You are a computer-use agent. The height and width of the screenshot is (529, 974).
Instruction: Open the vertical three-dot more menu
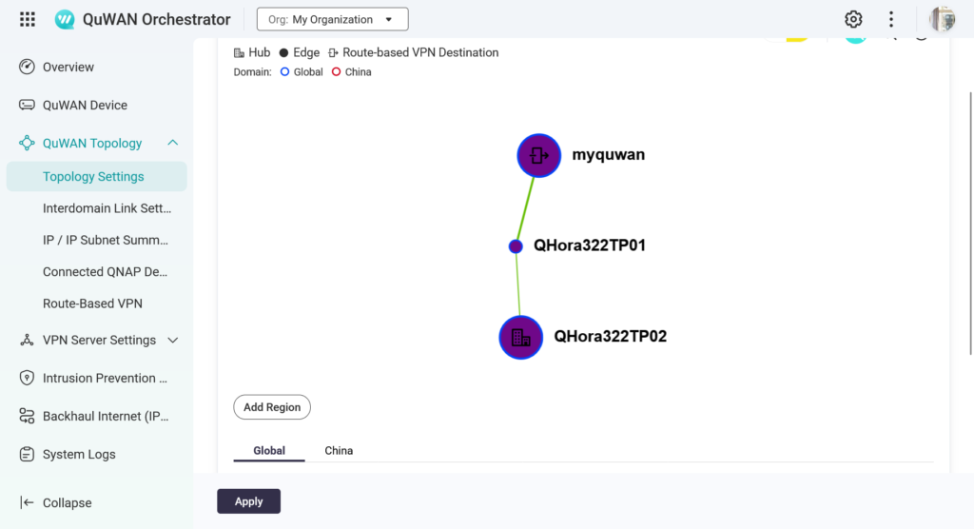pos(891,19)
